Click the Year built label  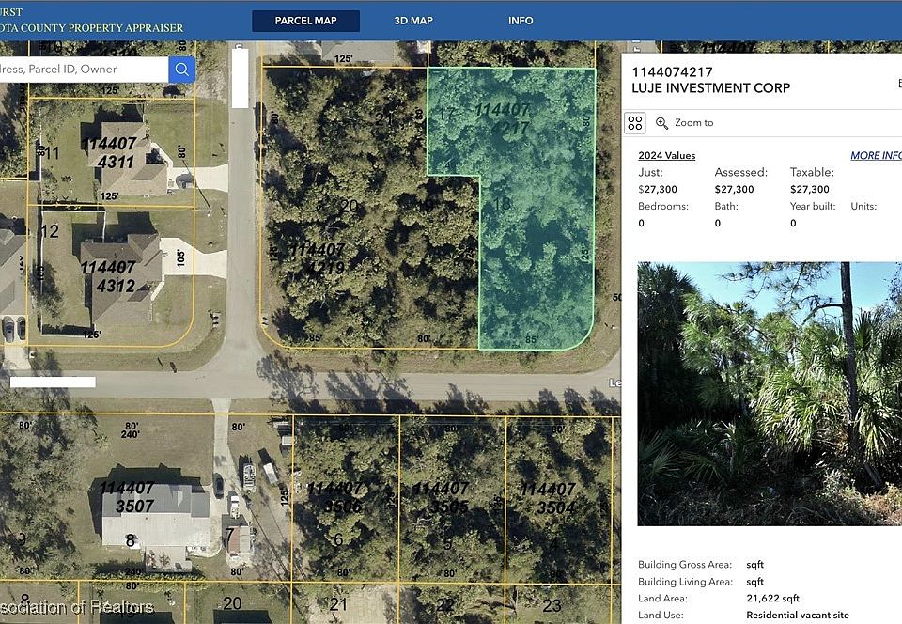pyautogui.click(x=812, y=206)
